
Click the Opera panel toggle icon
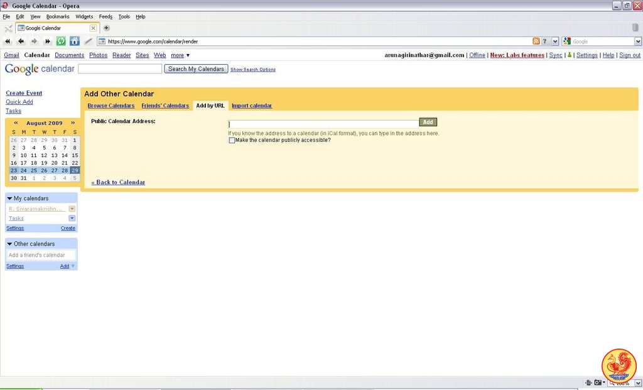(x=8, y=28)
